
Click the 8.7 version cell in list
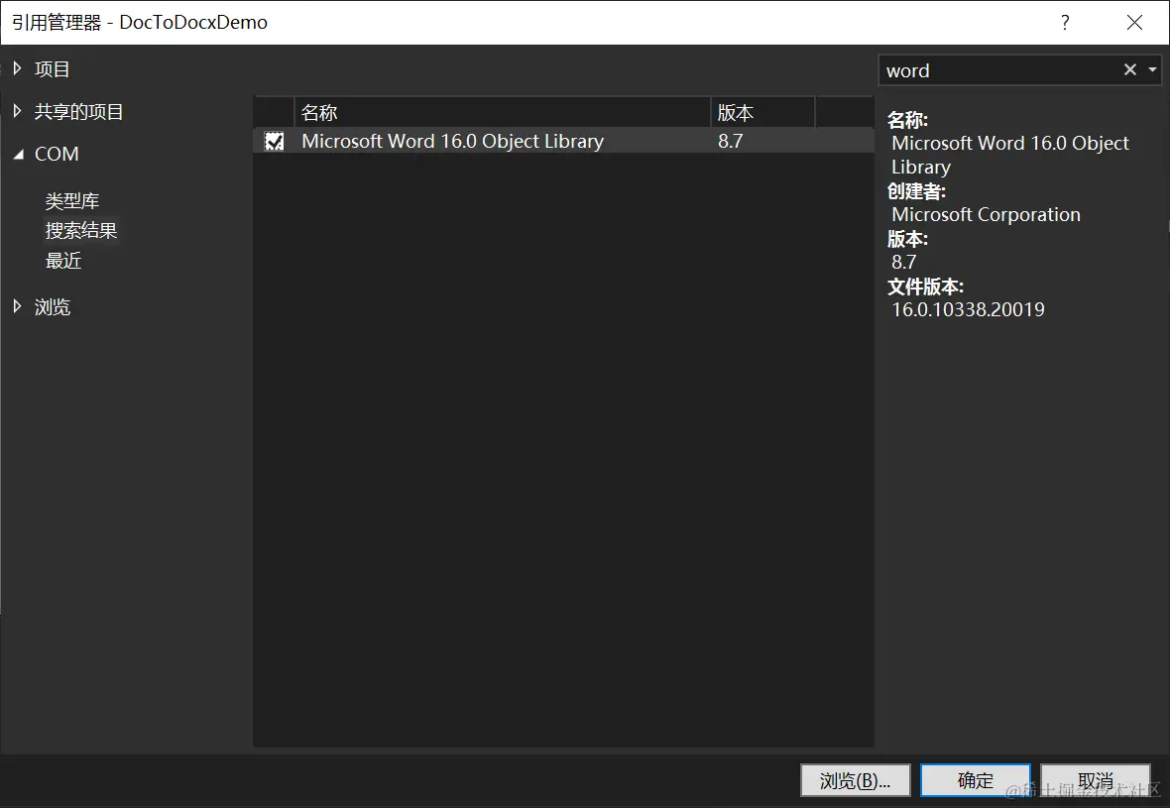[x=731, y=141]
